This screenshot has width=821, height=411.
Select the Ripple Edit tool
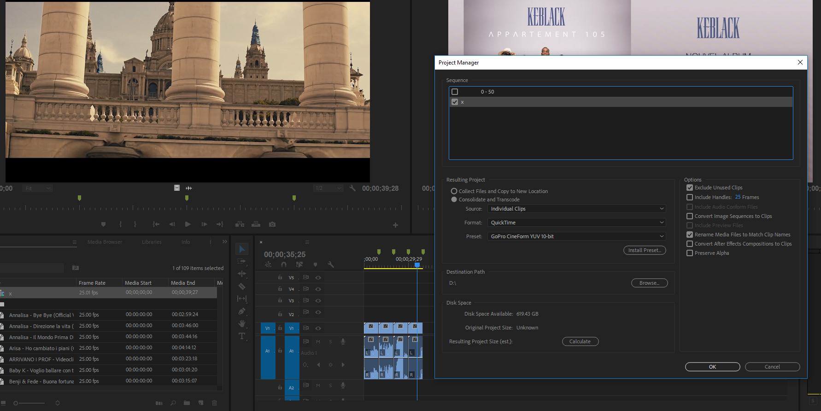(241, 274)
